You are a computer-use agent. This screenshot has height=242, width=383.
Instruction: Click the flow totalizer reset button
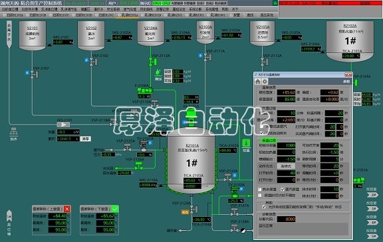(85, 139)
